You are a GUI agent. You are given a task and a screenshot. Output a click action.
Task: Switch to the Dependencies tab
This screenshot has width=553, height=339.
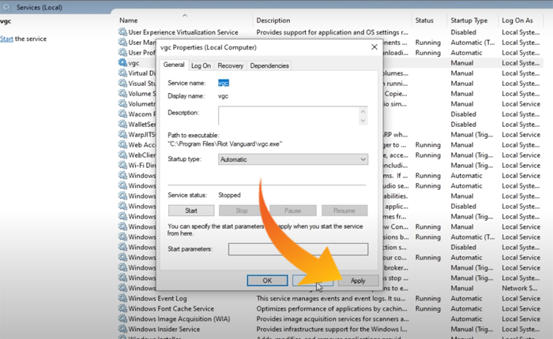click(x=269, y=65)
